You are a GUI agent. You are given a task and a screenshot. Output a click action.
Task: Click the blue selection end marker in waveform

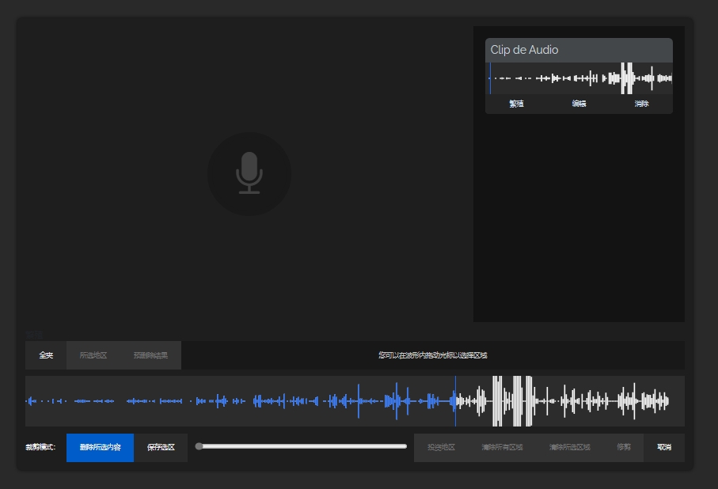click(455, 401)
